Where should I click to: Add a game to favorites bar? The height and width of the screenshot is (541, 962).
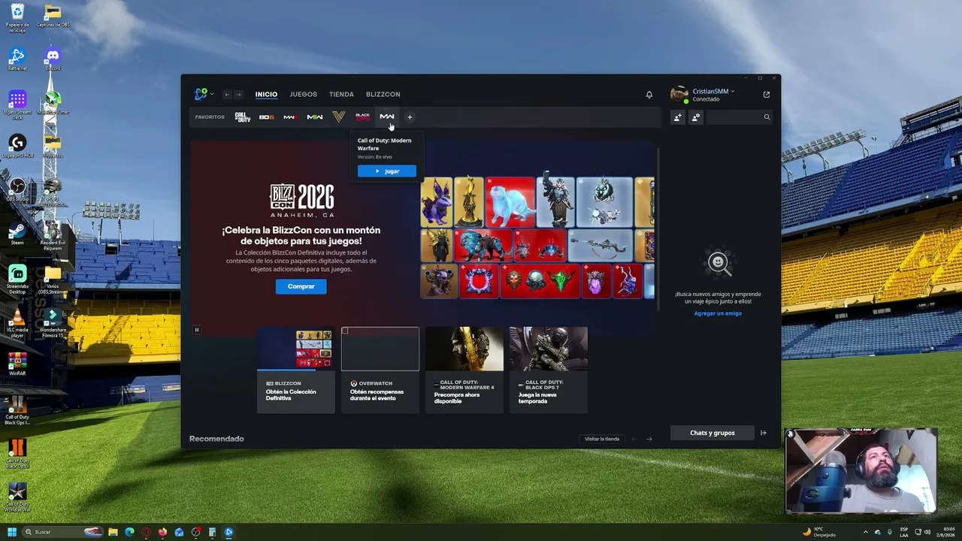[410, 117]
